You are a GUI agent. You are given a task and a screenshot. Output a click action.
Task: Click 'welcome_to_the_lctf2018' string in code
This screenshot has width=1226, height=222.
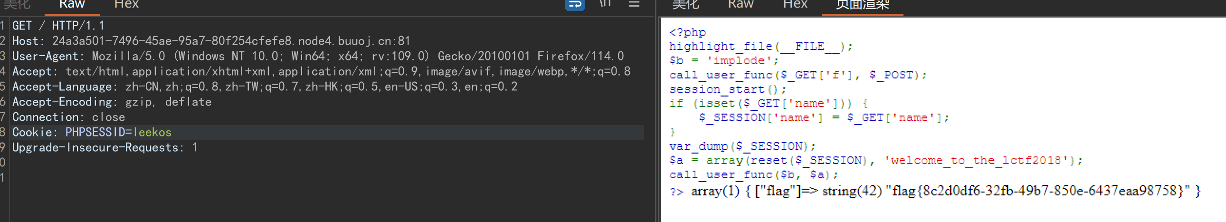coord(976,161)
